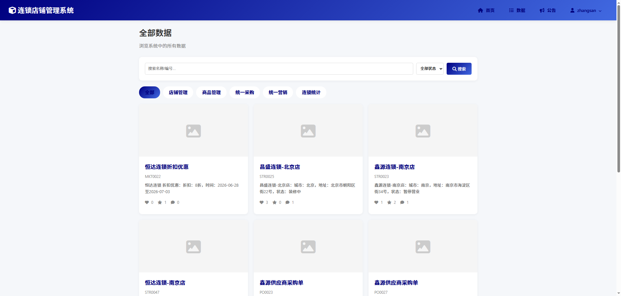Click the PO0027 code text
The height and width of the screenshot is (296, 621).
pos(381,292)
